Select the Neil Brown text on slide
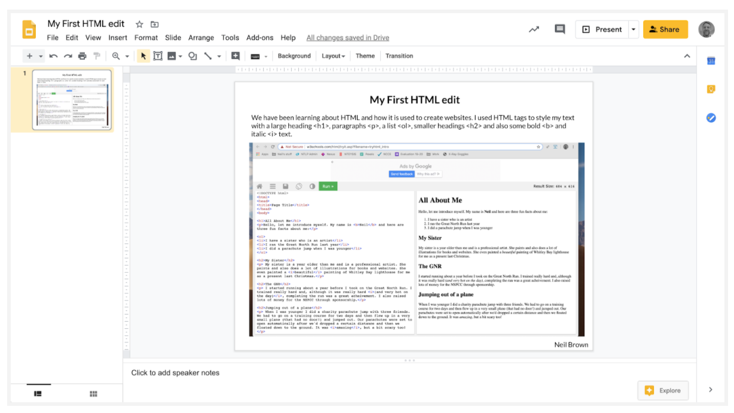The image size is (734, 413). pyautogui.click(x=571, y=345)
